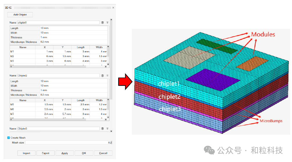Click the purple module on the 3D model
Screen dimensions: 292x162
click(212, 79)
